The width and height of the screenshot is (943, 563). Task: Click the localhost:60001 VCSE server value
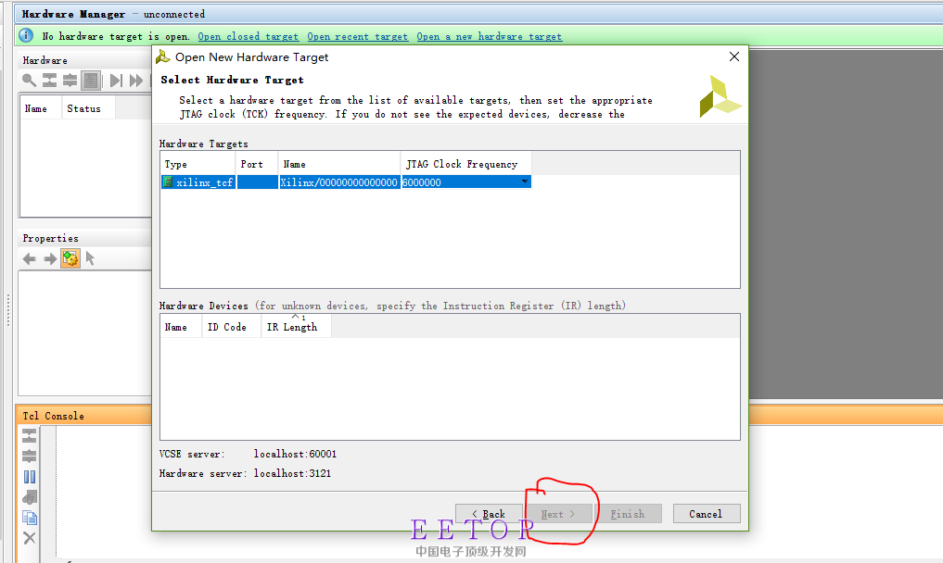(x=295, y=454)
